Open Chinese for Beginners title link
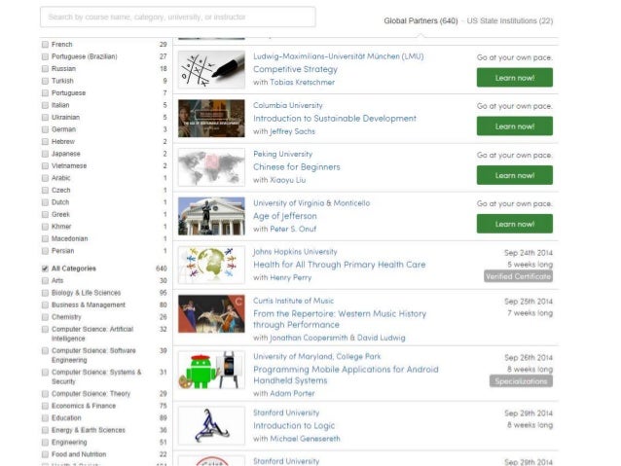Image resolution: width=621 pixels, height=466 pixels. pyautogui.click(x=297, y=167)
